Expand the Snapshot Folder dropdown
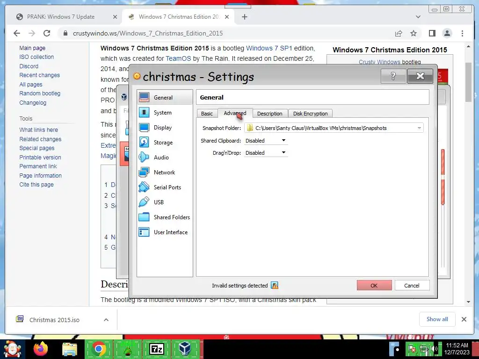 [419, 128]
